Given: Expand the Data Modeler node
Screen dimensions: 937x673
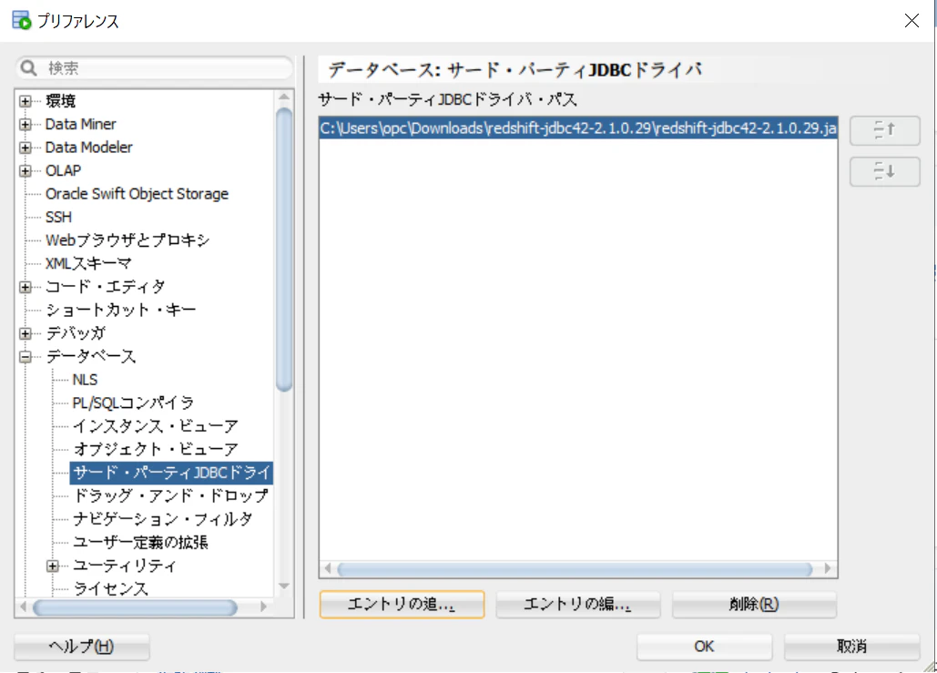Looking at the screenshot, I should [25, 148].
